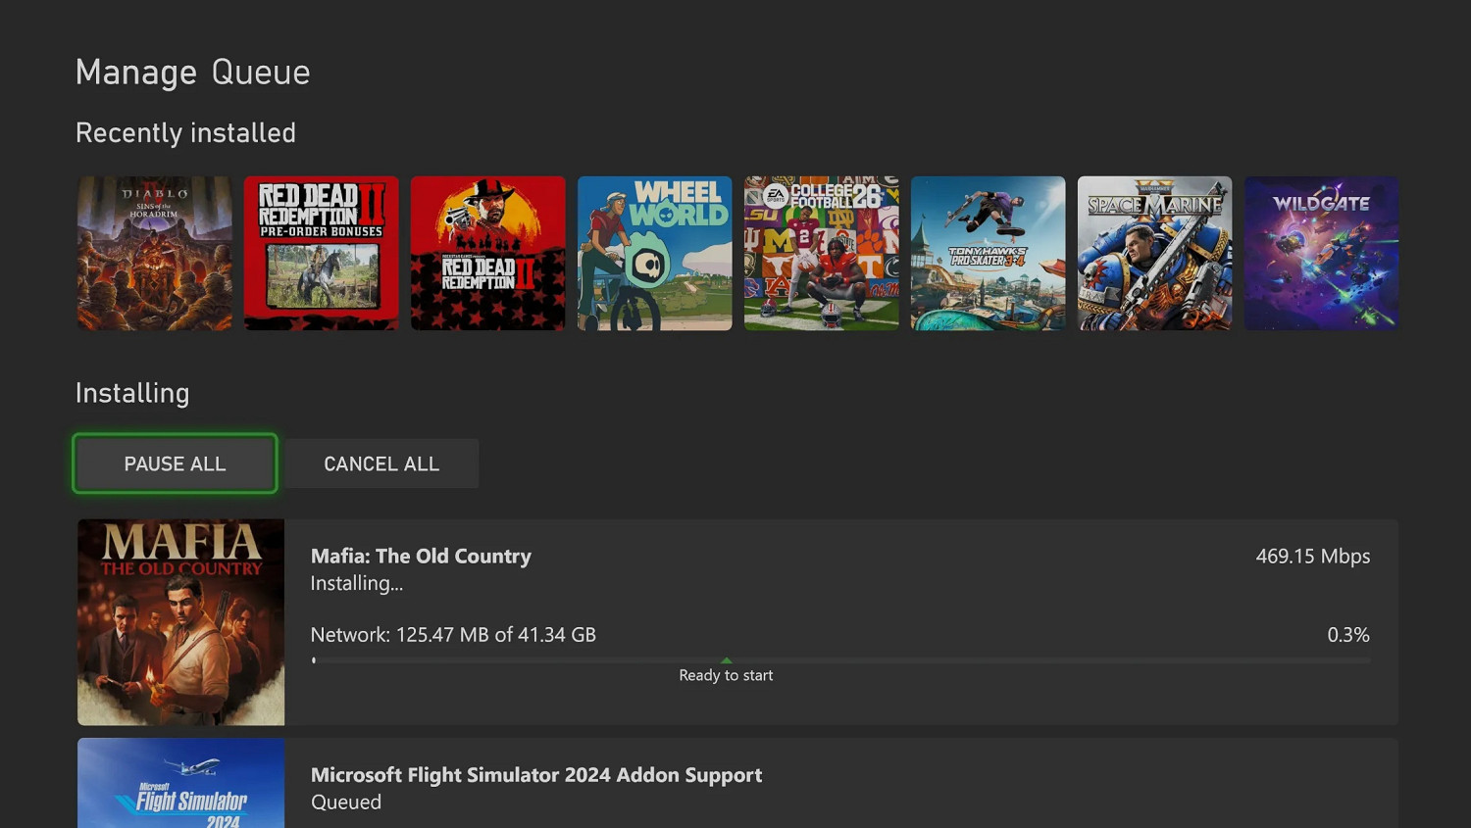Screen dimensions: 1471x828
Task: Open the Space Marine game tile
Action: point(1155,253)
